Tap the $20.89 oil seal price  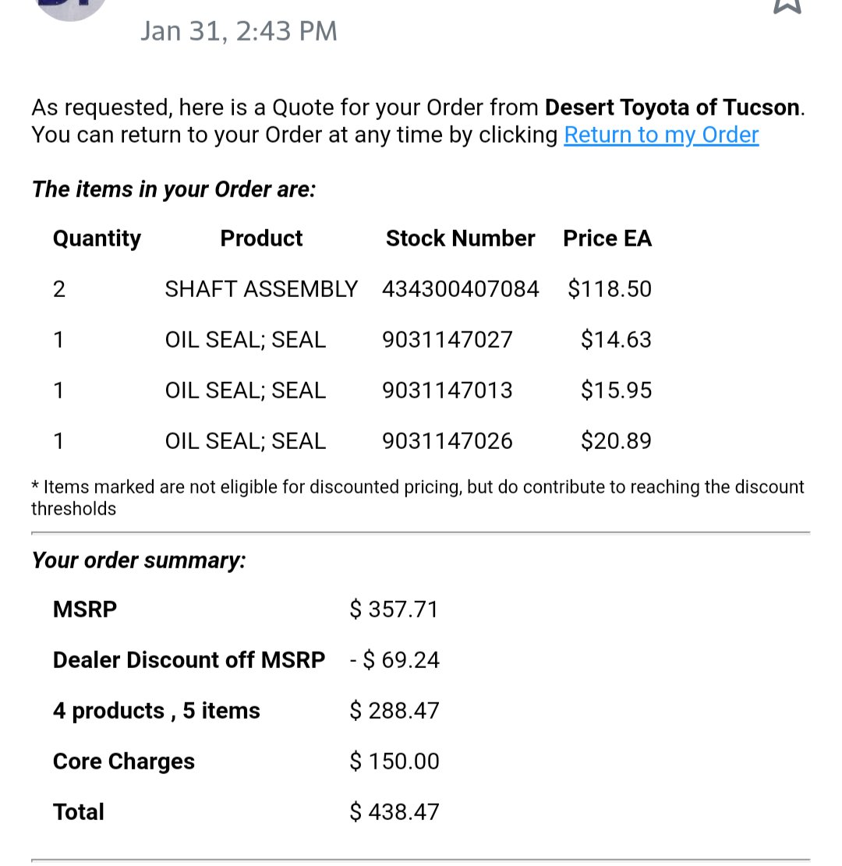click(616, 440)
